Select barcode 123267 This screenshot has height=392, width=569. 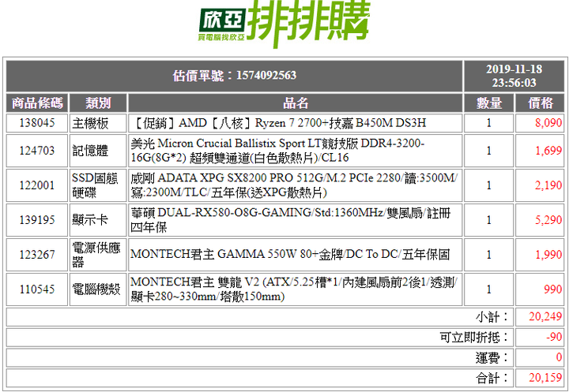click(x=37, y=254)
